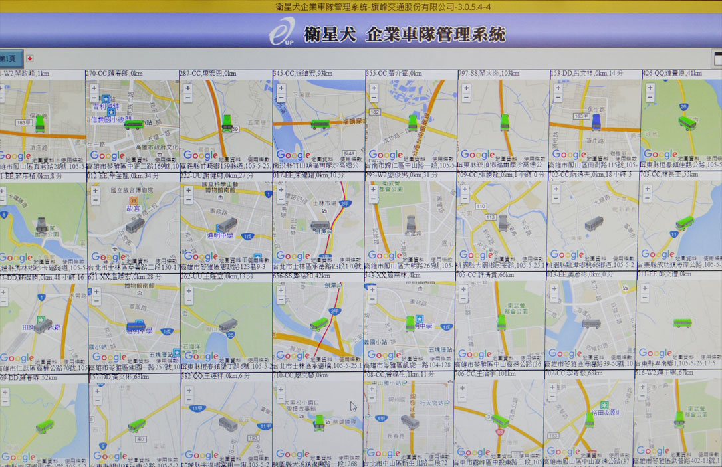722x467 pixels.
Task: Select the gray bus in the 017-EE map
Action: pyautogui.click(x=320, y=225)
